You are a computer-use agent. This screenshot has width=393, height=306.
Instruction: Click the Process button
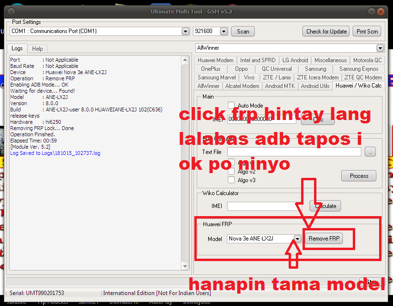359,176
